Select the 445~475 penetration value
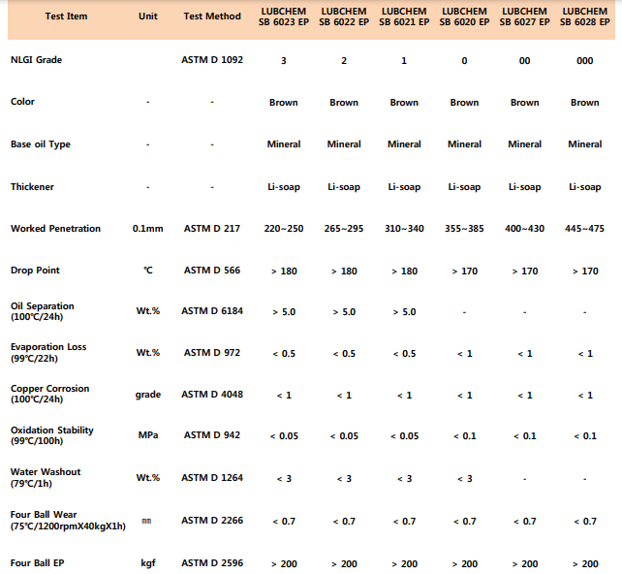This screenshot has height=574, width=622. pyautogui.click(x=584, y=229)
